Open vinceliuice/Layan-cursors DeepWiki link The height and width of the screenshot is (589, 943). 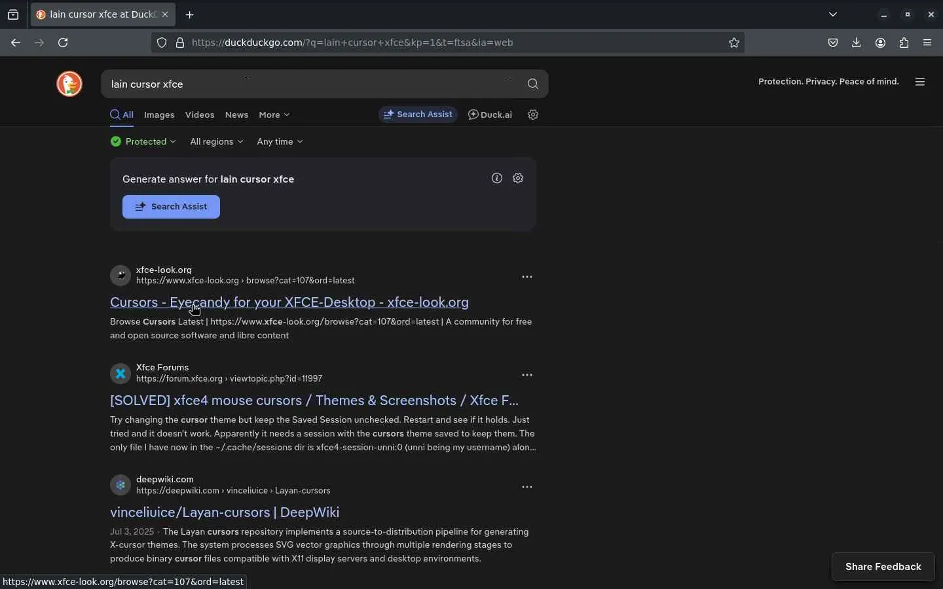(x=225, y=512)
